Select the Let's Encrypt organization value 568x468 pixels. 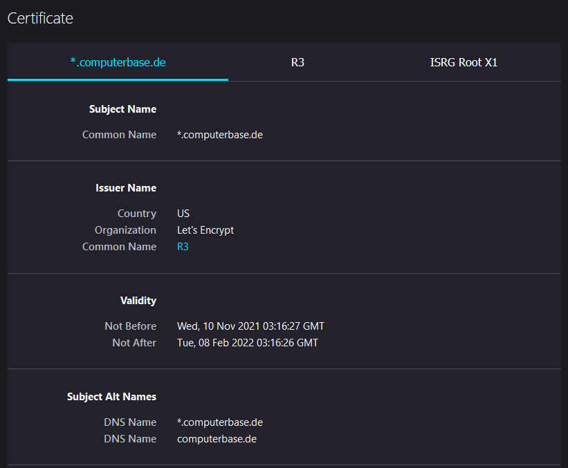click(x=205, y=231)
